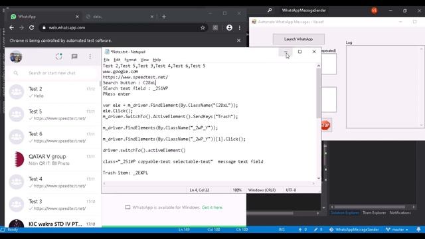Image resolution: width=425 pixels, height=239 pixels.
Task: Open Chrome profile account icon
Action: coord(229,28)
